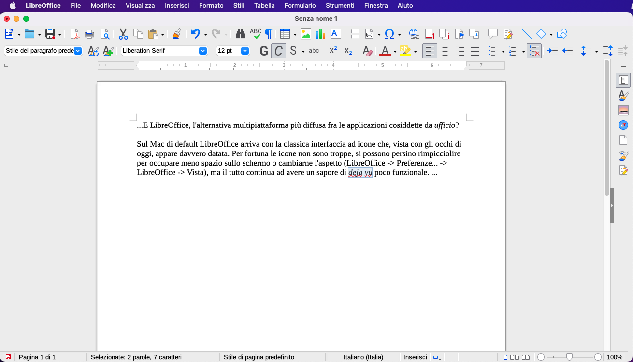The image size is (633, 362).
Task: Open the special character Omega icon
Action: coord(389,34)
